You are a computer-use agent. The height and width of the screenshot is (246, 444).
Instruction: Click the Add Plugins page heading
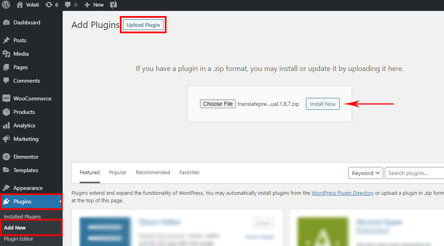[x=95, y=25]
